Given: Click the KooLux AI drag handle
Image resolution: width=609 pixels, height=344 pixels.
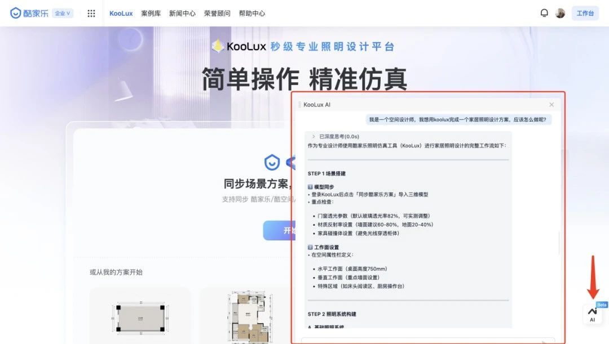Looking at the screenshot, I should 299,105.
